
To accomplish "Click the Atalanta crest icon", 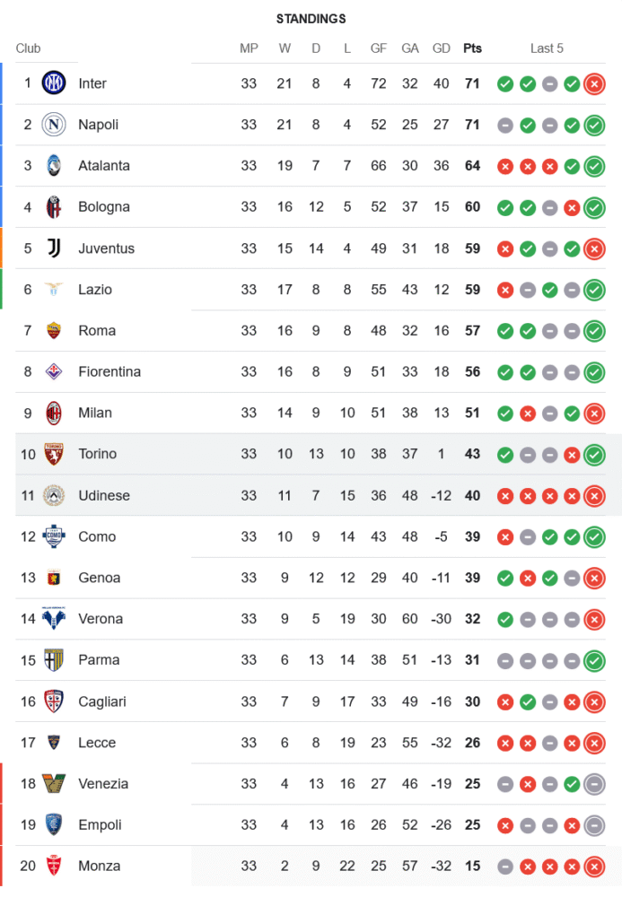I will (x=54, y=166).
